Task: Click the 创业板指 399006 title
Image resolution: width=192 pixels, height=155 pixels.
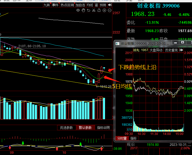Action: click(x=158, y=6)
